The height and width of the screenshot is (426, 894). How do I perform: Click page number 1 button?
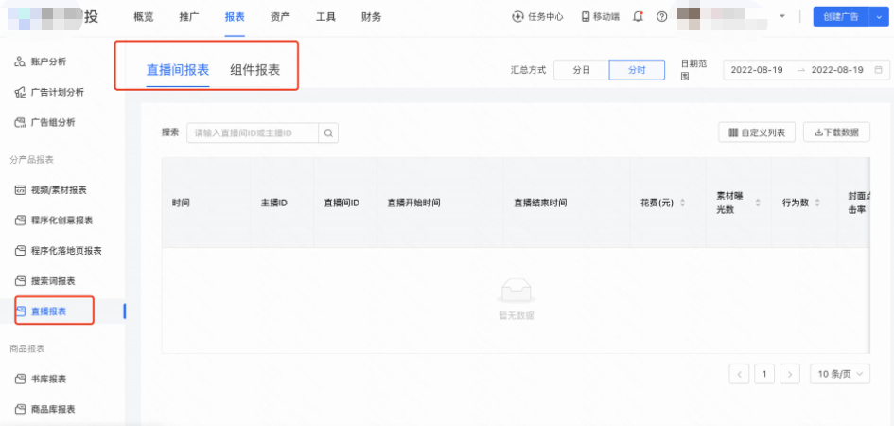764,374
